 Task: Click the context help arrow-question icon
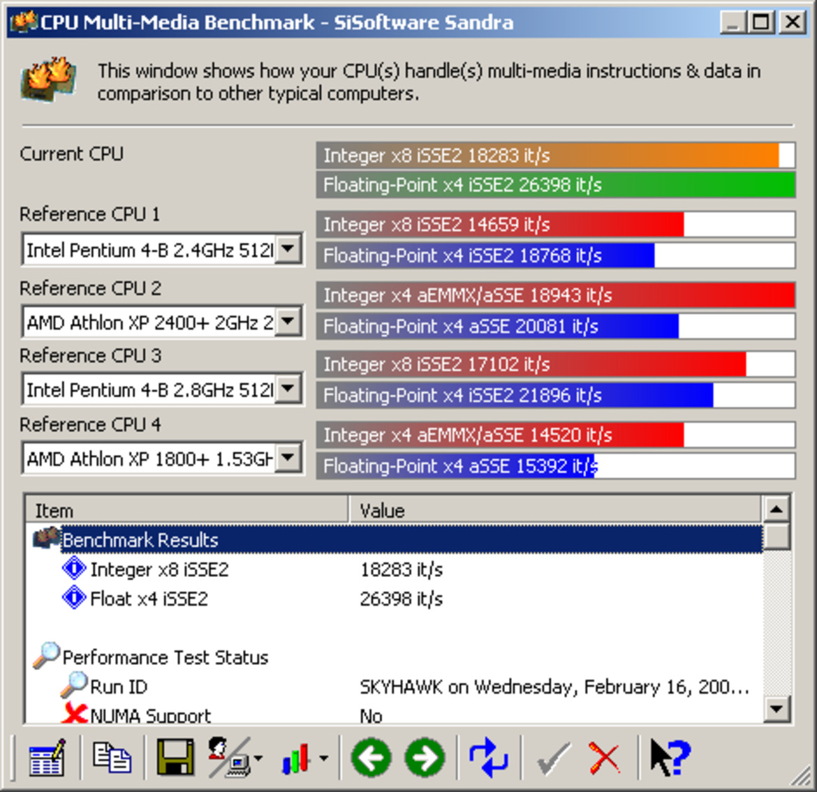pyautogui.click(x=670, y=758)
